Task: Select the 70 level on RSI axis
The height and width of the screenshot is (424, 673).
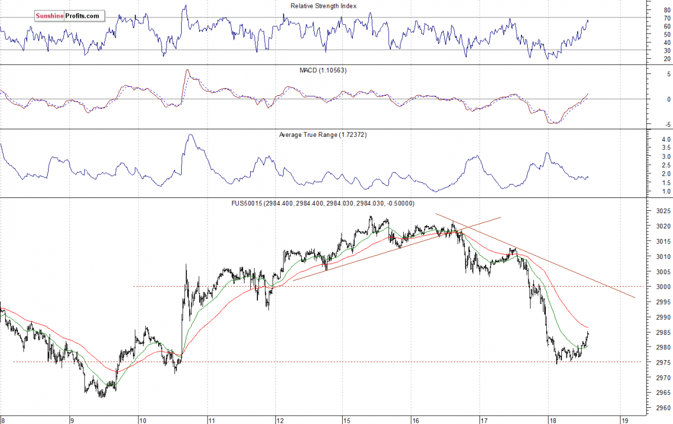Action: (651, 18)
